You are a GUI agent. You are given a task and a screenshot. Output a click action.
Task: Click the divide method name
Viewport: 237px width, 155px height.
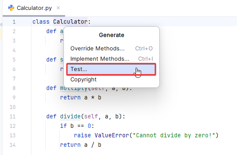[x=70, y=116]
